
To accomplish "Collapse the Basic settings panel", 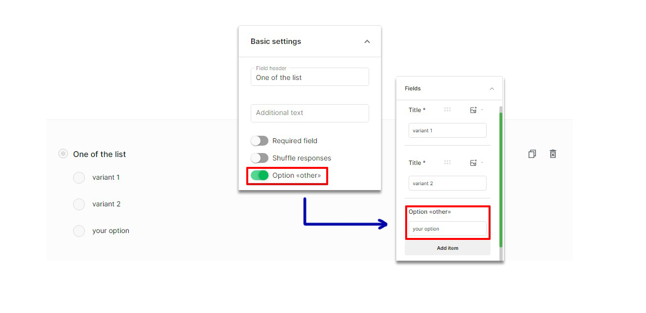I will tap(367, 41).
